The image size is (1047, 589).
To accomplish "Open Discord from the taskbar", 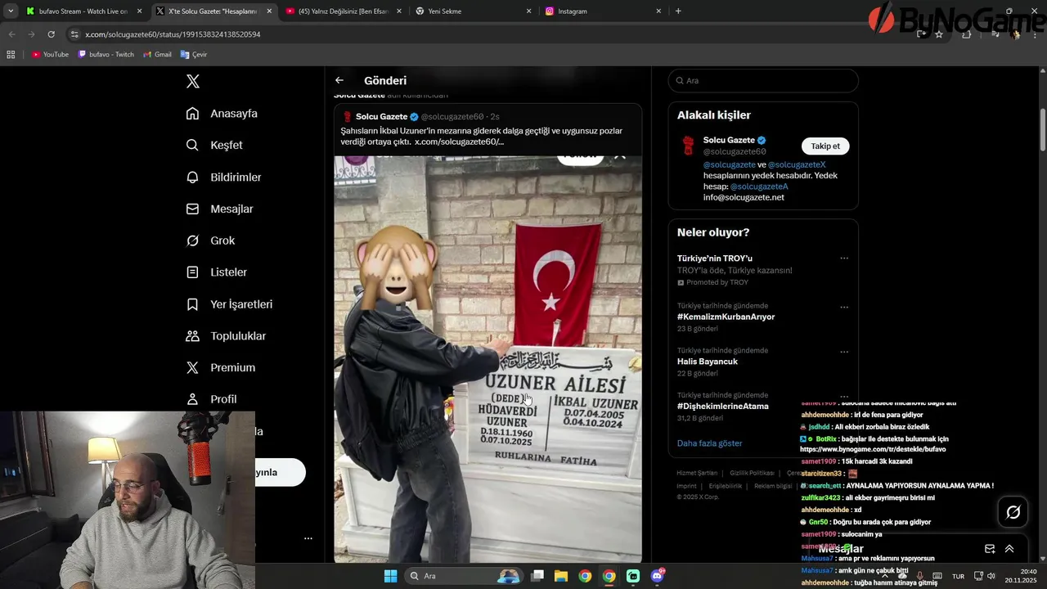I will [658, 576].
